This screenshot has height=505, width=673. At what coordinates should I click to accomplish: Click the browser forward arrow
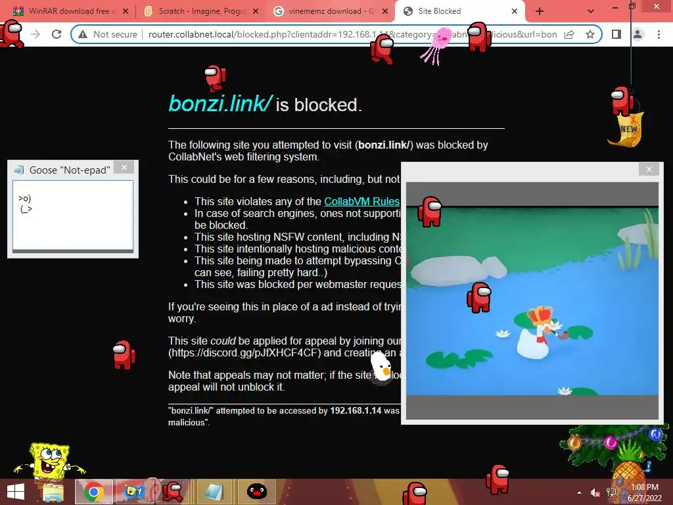(35, 34)
